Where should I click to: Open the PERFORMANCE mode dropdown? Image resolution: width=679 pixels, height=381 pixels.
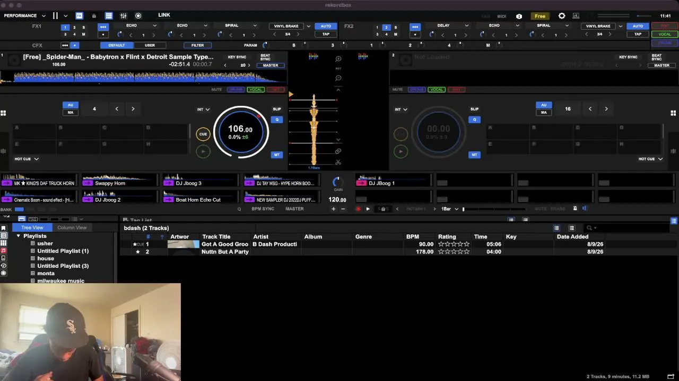point(24,16)
